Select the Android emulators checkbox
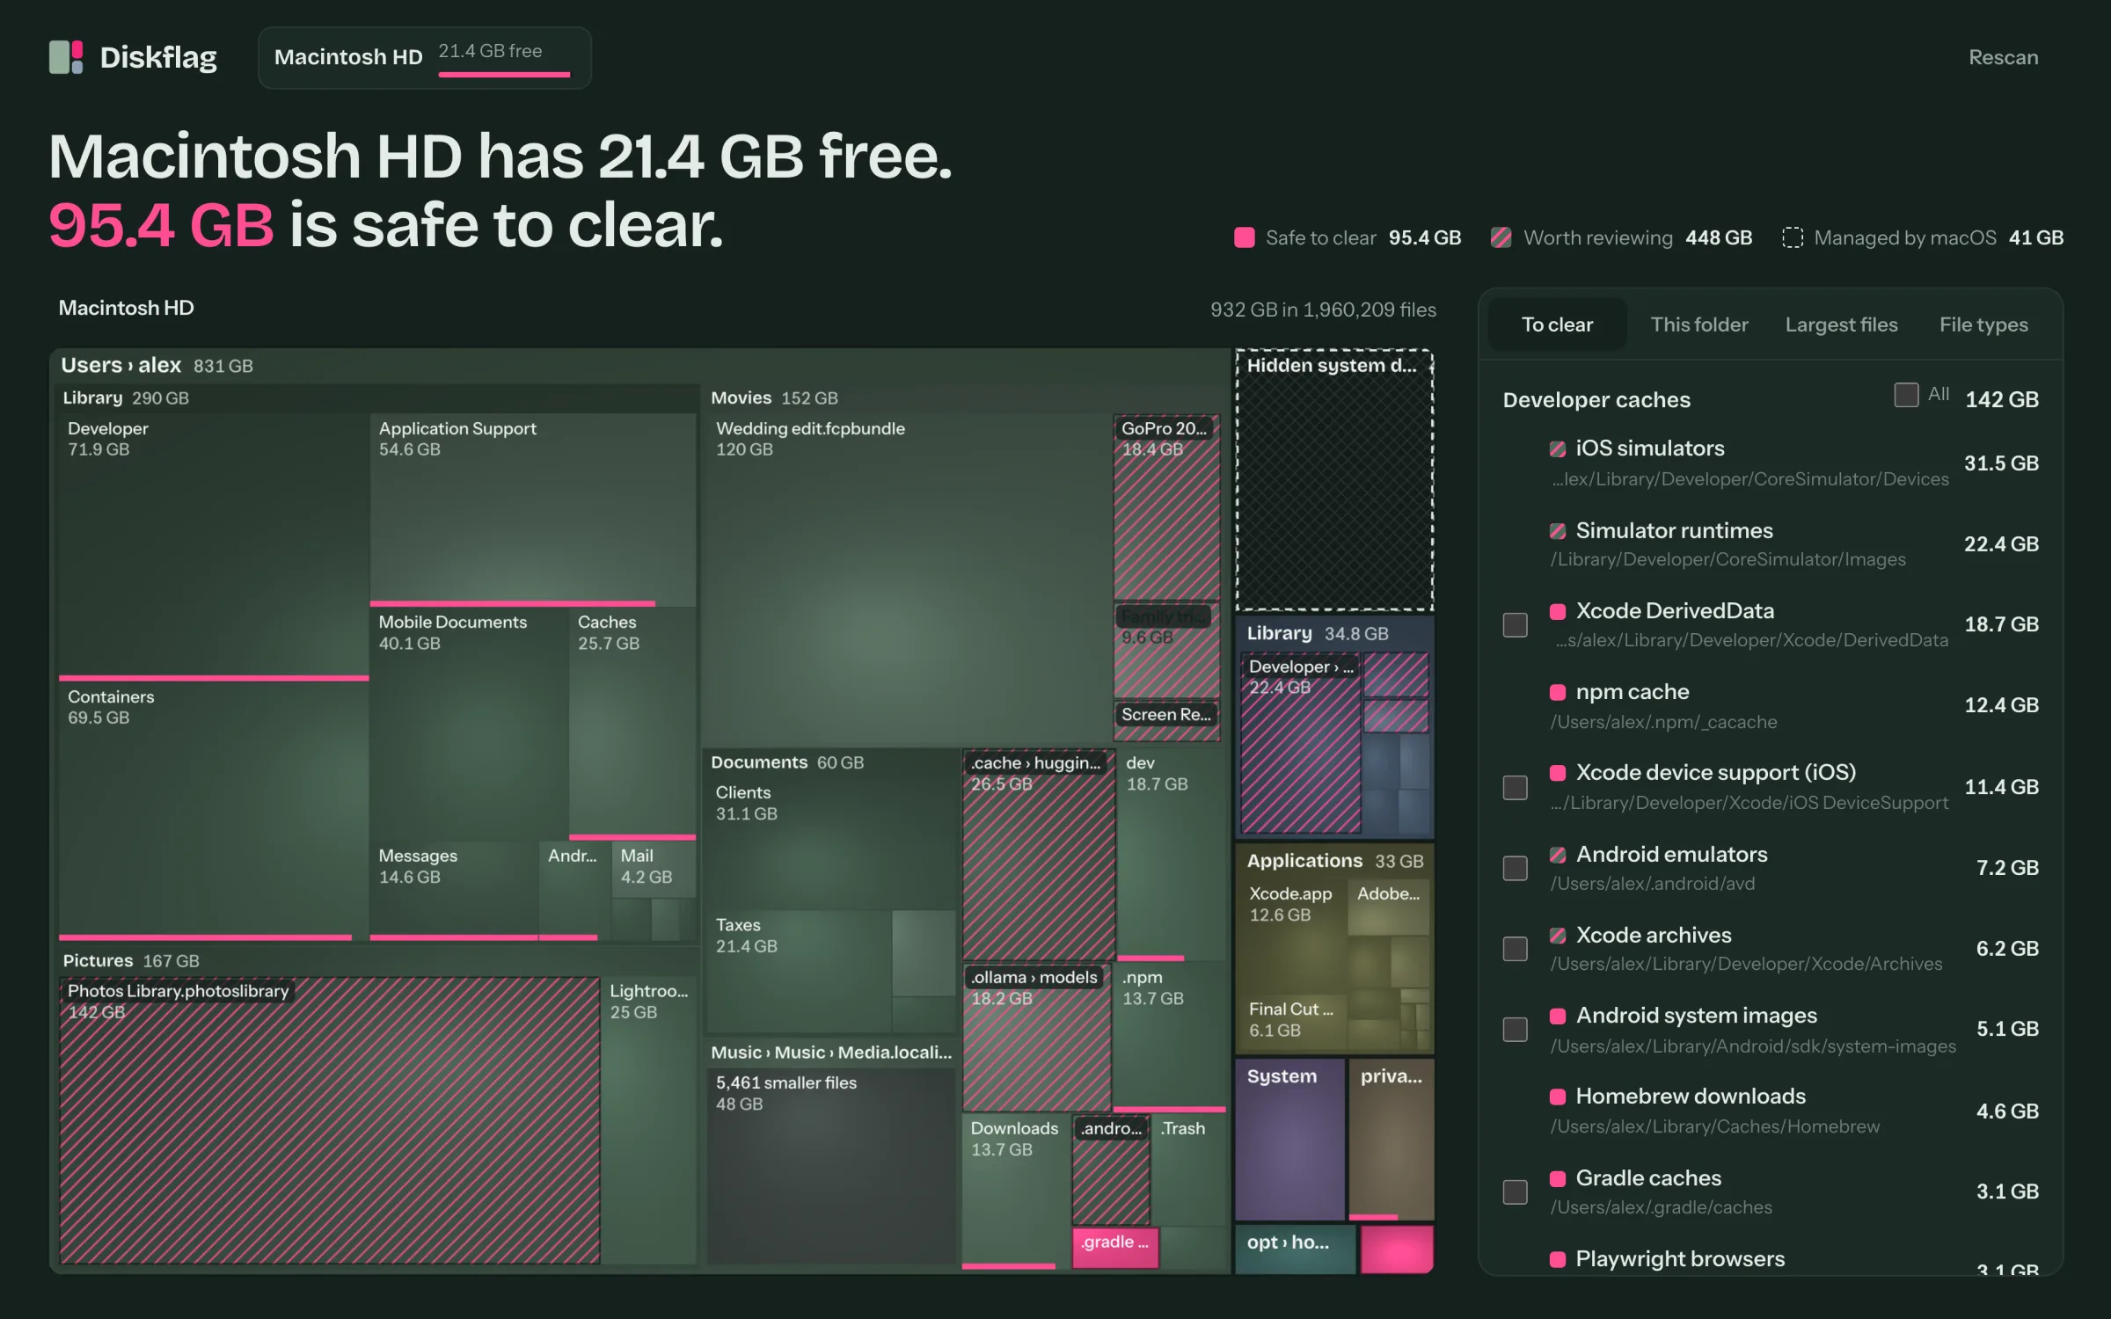 [x=1516, y=868]
